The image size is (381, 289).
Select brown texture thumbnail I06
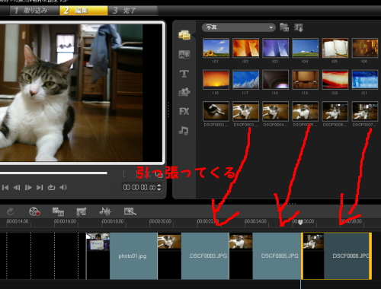click(365, 48)
